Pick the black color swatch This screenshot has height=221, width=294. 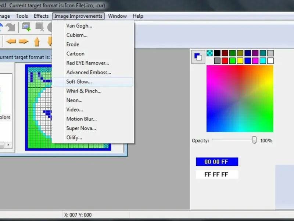click(x=217, y=53)
